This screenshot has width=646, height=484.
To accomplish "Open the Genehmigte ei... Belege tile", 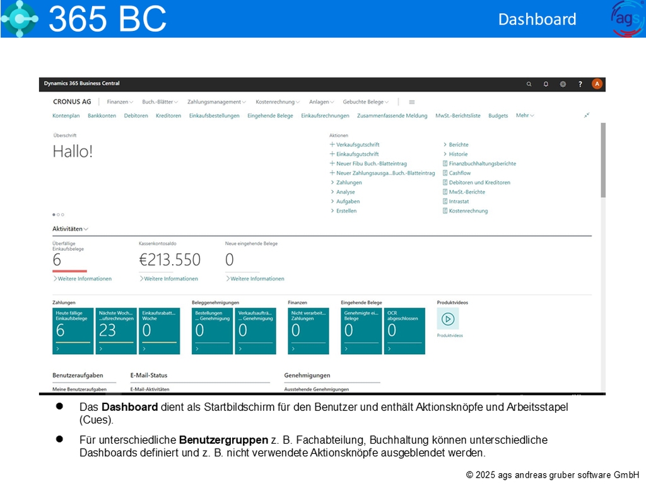I will [361, 331].
